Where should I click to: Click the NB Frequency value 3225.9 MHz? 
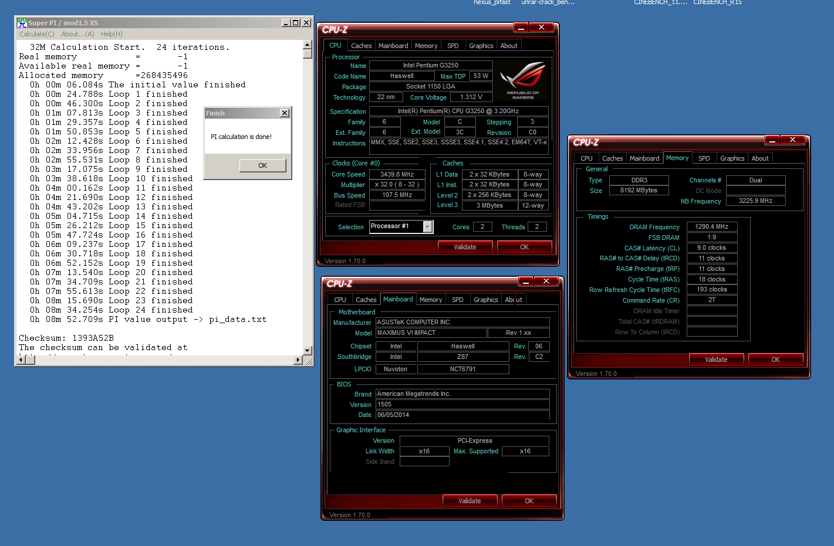756,201
